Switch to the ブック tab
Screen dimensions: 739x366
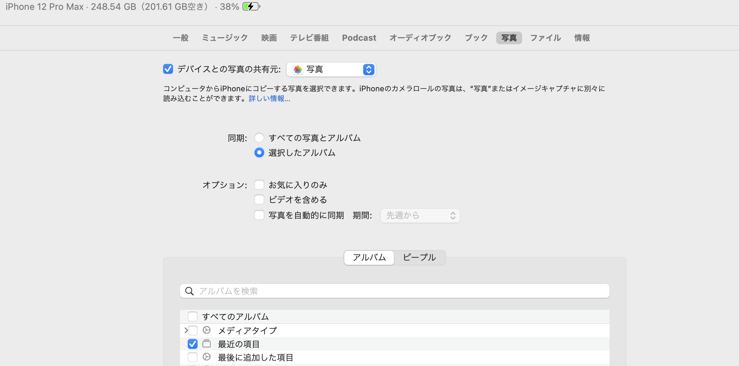(476, 38)
